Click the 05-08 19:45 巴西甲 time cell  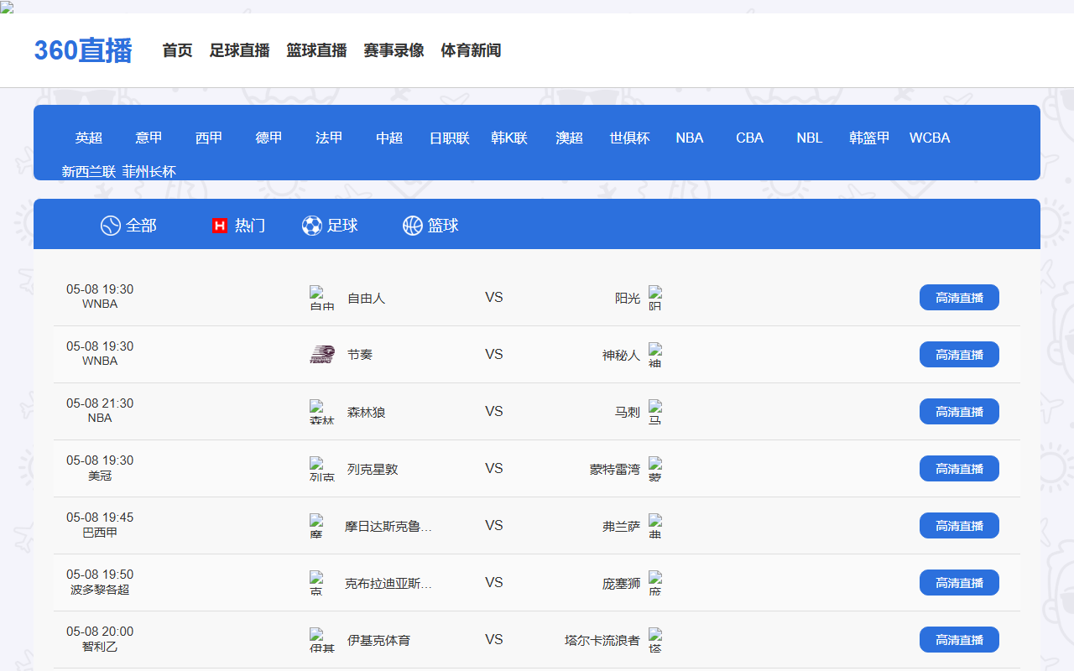[x=100, y=524]
